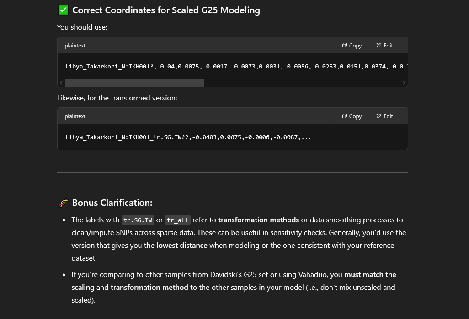The height and width of the screenshot is (319, 469).
Task: Click the tr_all inline code label
Action: pyautogui.click(x=178, y=220)
